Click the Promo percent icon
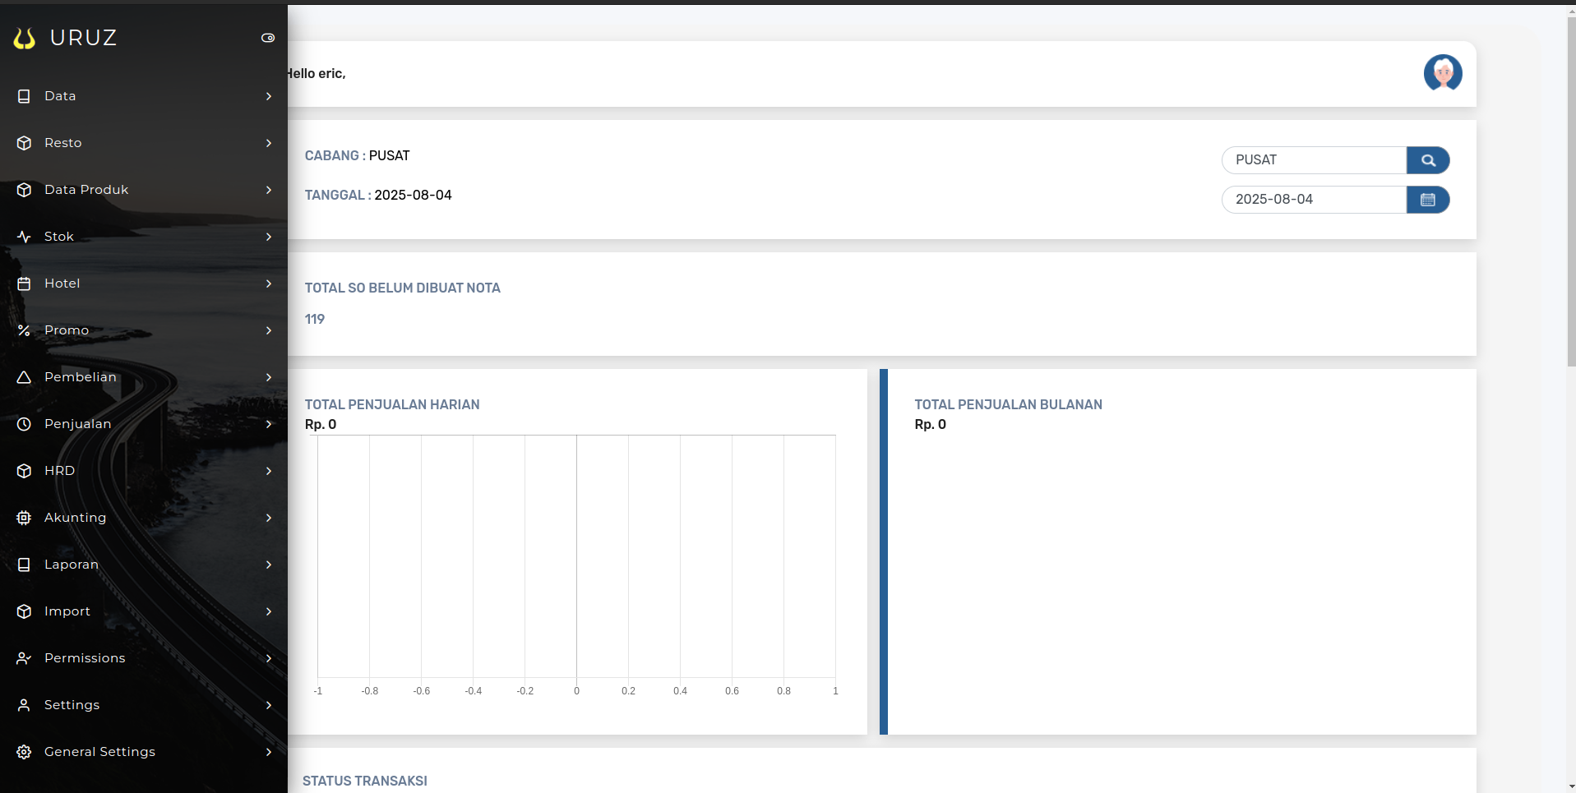 click(24, 330)
